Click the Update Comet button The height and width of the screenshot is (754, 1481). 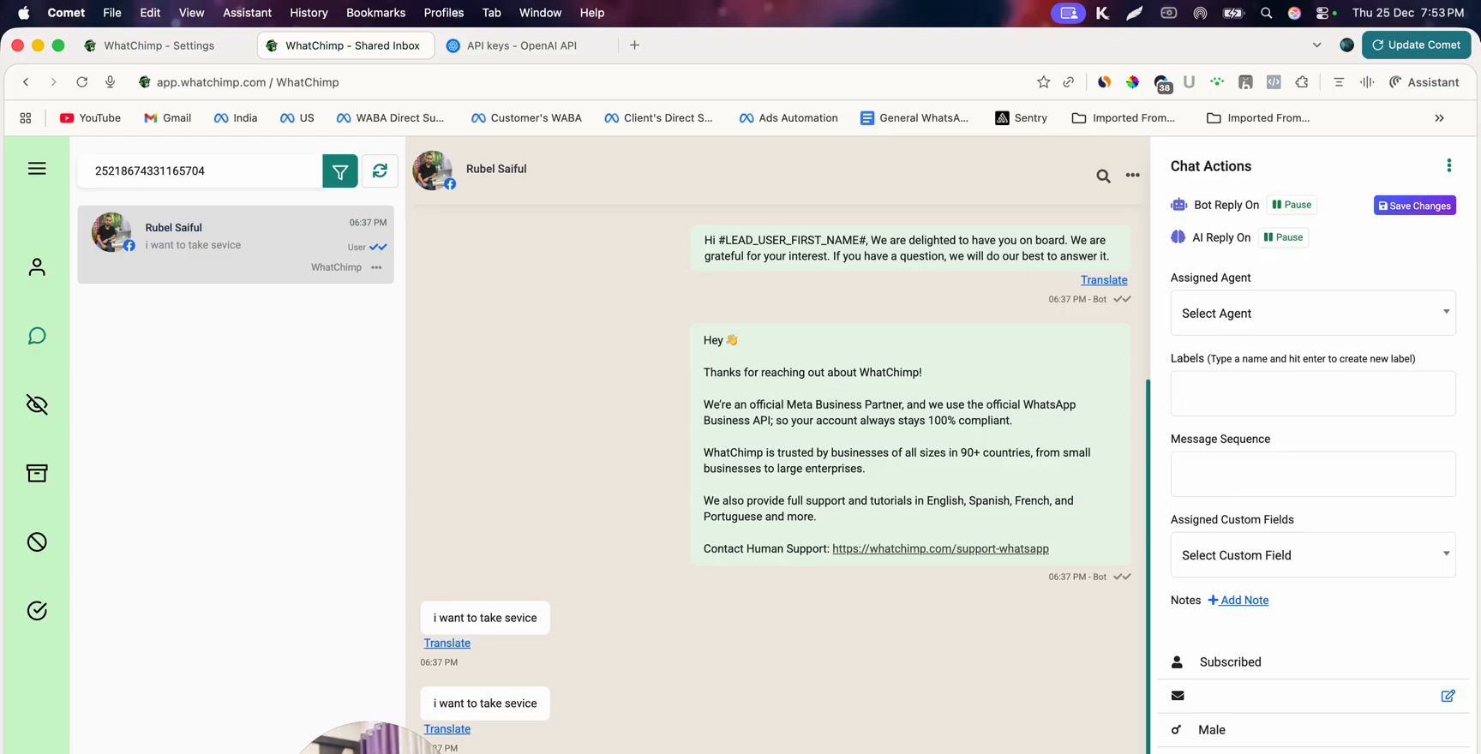(x=1416, y=45)
